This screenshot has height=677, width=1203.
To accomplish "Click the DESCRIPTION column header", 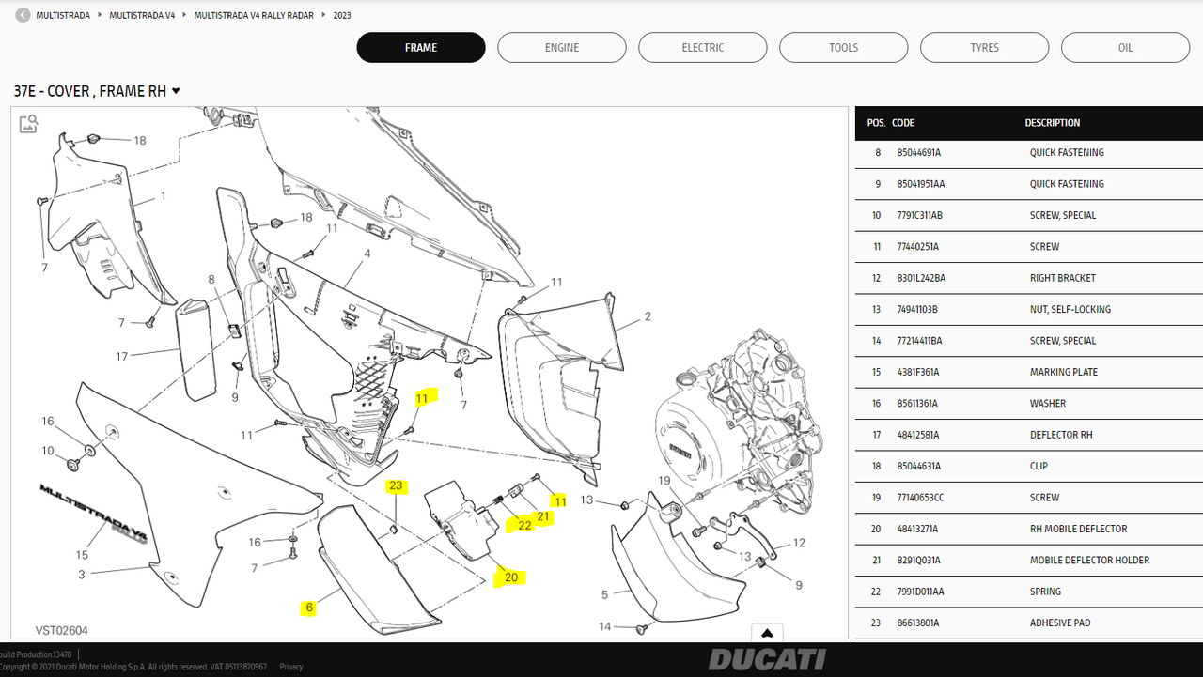I will tap(1053, 123).
